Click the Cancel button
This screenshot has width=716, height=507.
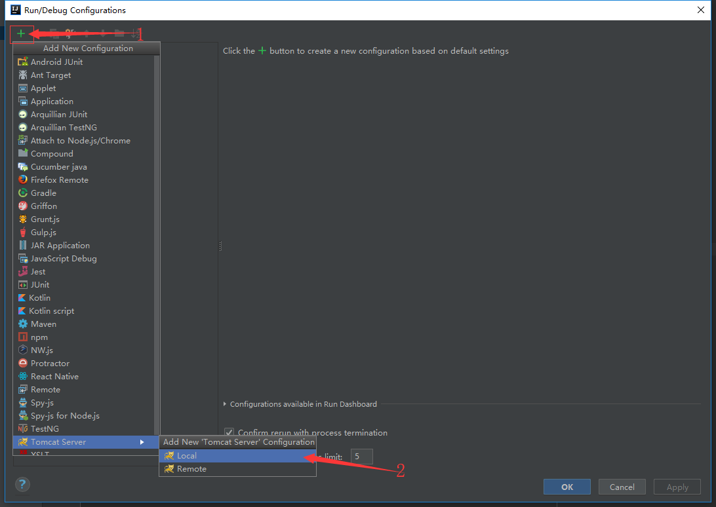tap(622, 487)
